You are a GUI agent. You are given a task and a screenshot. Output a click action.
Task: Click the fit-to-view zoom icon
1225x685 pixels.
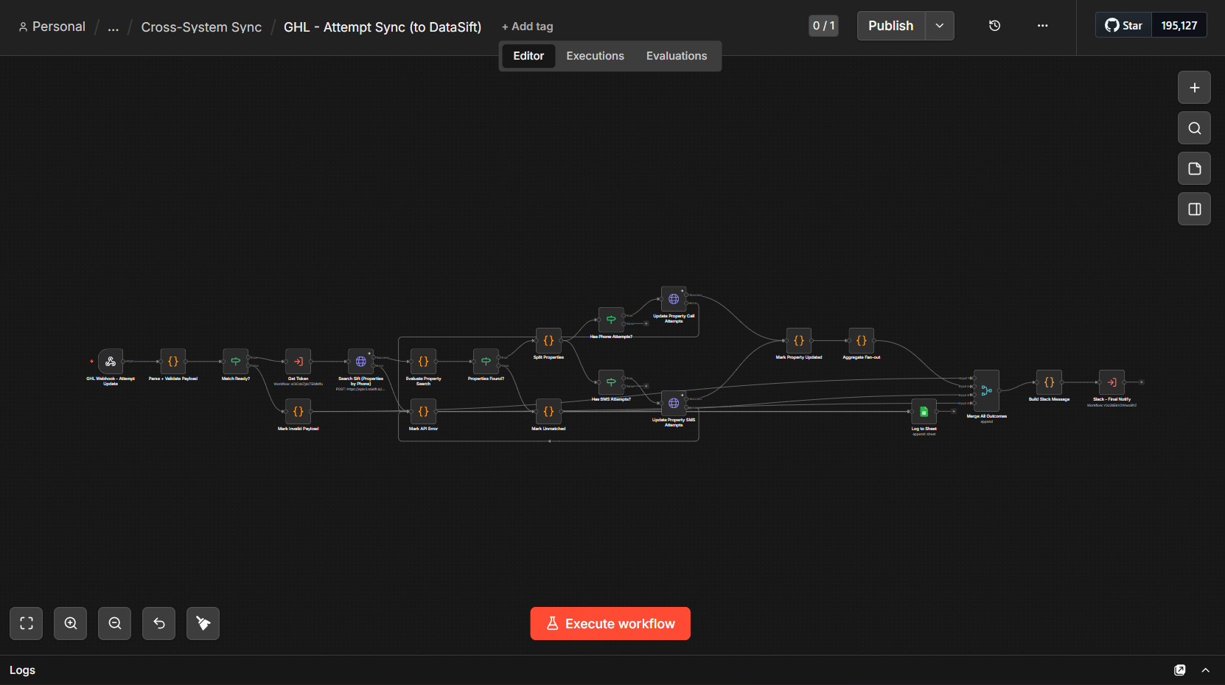tap(27, 623)
